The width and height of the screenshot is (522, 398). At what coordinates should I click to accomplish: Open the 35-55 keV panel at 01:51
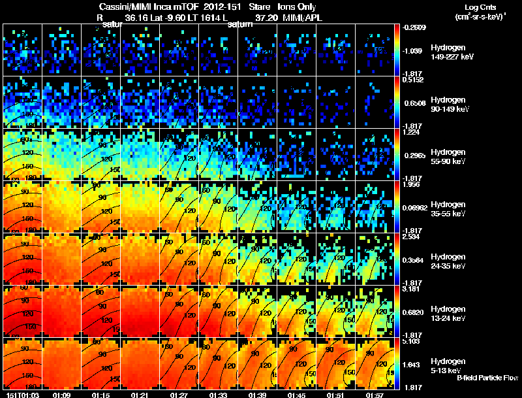(x=335, y=207)
